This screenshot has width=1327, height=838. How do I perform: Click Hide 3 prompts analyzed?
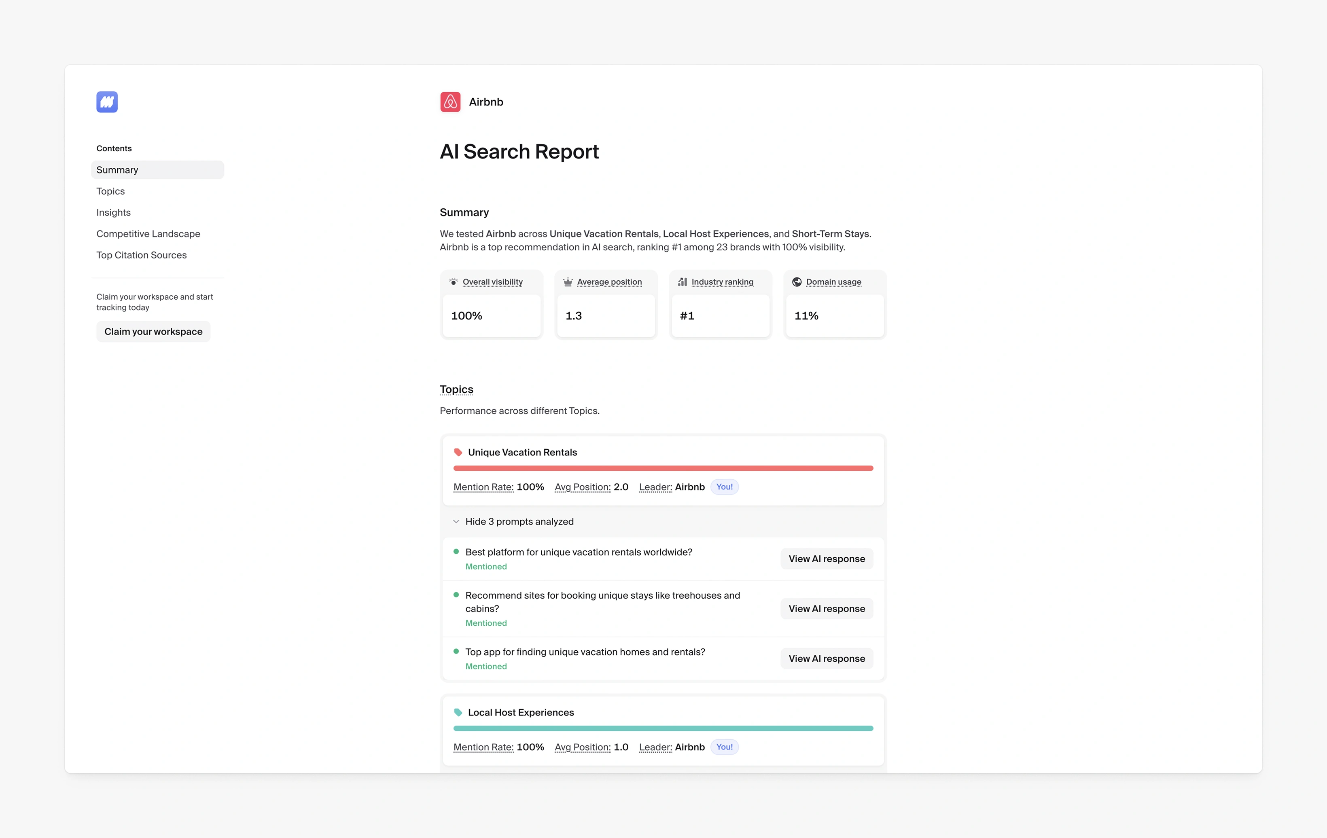[519, 522]
